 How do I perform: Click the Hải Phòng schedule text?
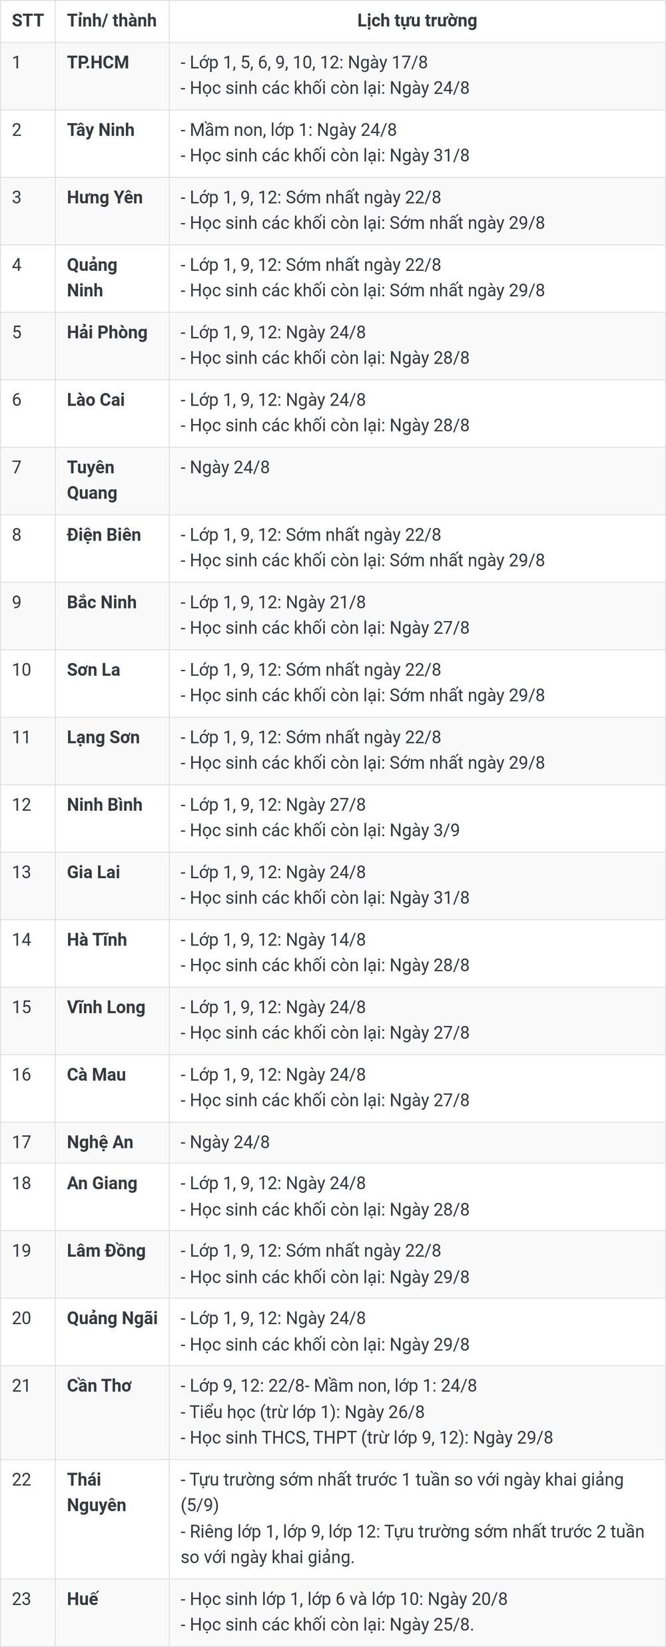point(325,345)
